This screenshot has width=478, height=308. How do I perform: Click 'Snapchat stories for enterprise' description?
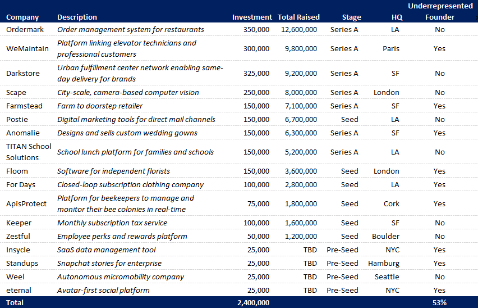coord(109,263)
